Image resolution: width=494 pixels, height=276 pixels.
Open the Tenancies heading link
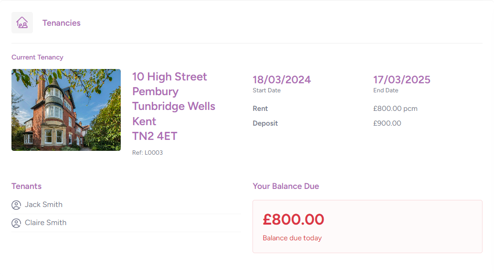(x=62, y=23)
